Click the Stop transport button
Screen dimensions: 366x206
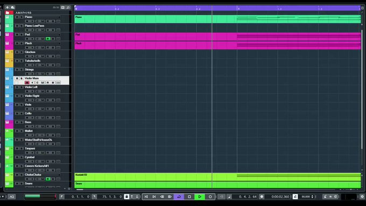pyautogui.click(x=189, y=197)
